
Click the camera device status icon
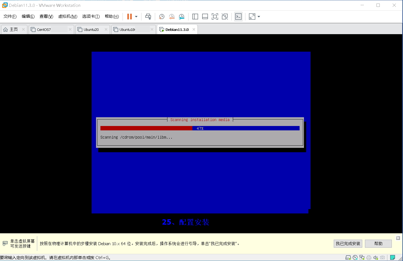(x=382, y=257)
